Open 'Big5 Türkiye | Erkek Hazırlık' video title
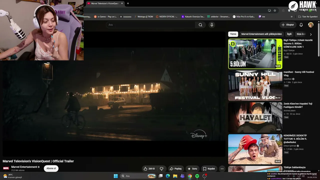 [x=298, y=43]
